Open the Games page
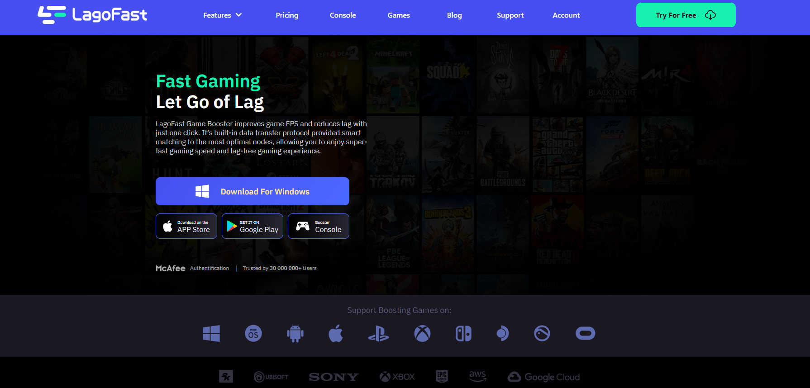 point(399,15)
